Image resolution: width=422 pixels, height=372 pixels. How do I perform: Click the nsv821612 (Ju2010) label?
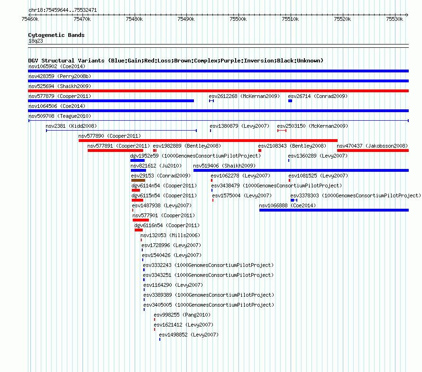tap(156, 166)
